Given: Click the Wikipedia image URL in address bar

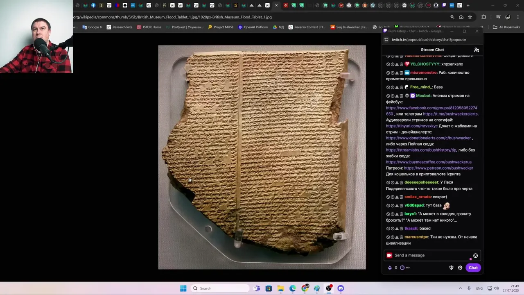Looking at the screenshot, I should (172, 17).
